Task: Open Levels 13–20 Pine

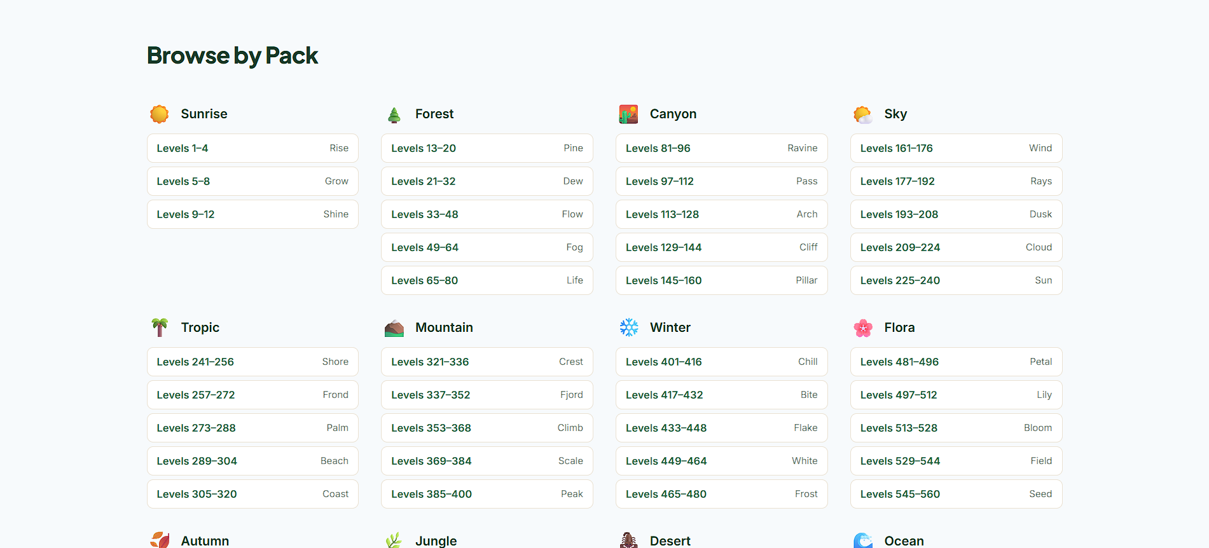Action: pyautogui.click(x=487, y=148)
